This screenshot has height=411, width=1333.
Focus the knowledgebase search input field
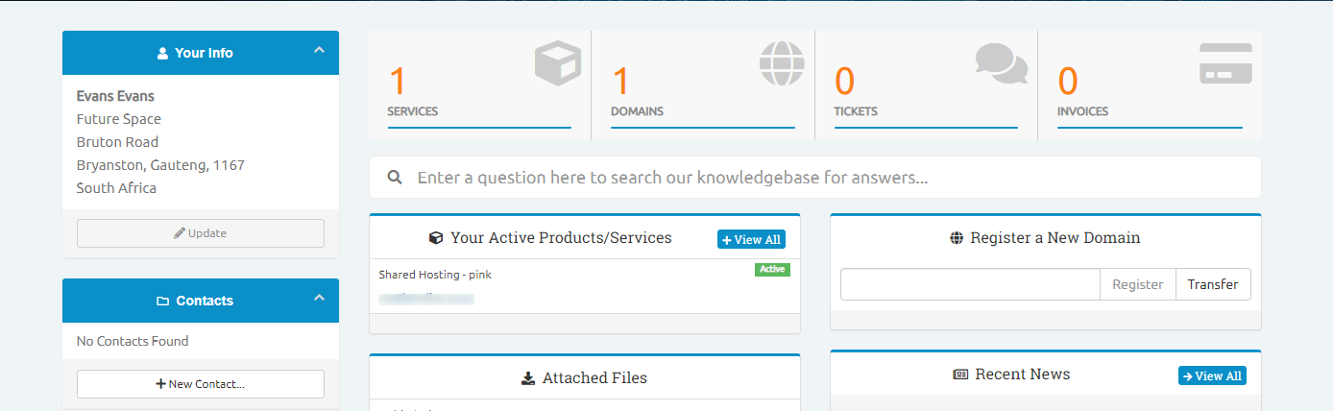click(x=826, y=178)
